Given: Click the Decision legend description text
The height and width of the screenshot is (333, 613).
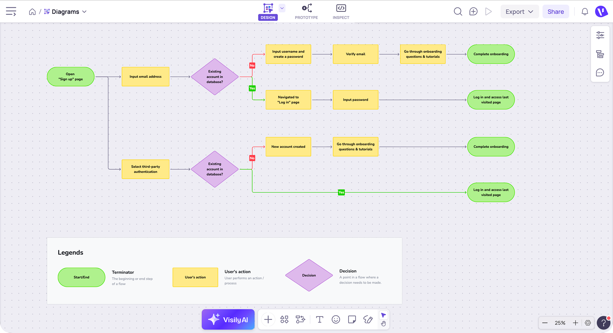Looking at the screenshot, I should 360,280.
